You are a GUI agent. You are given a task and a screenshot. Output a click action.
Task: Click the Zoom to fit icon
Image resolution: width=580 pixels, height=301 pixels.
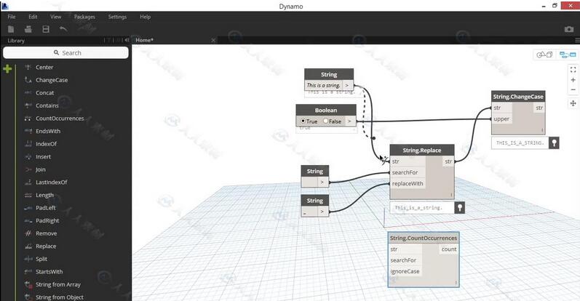click(x=573, y=70)
